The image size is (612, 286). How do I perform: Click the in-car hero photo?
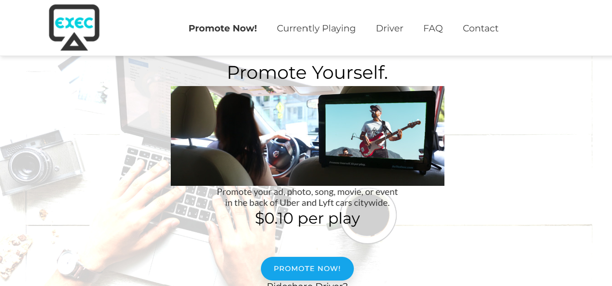pos(307,136)
